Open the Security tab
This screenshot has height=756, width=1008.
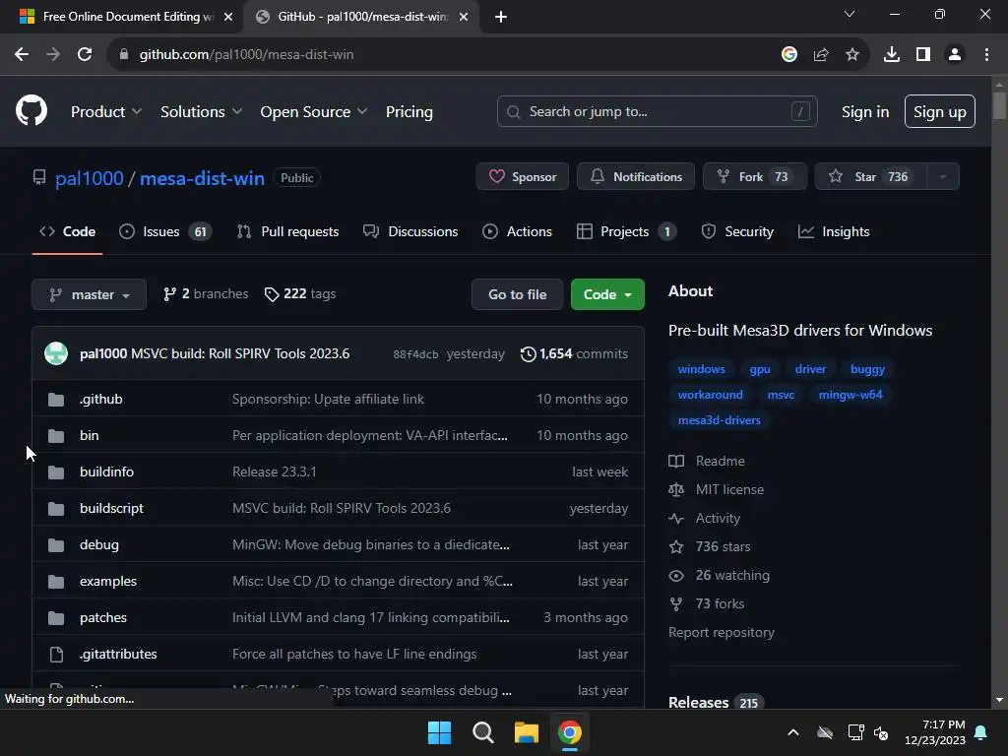point(736,231)
